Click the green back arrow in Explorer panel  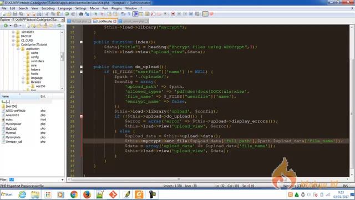pyautogui.click(x=6, y=26)
